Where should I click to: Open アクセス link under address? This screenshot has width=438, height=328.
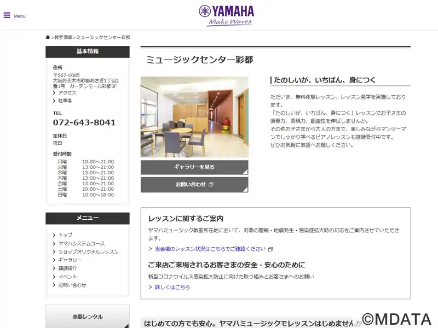(67, 92)
